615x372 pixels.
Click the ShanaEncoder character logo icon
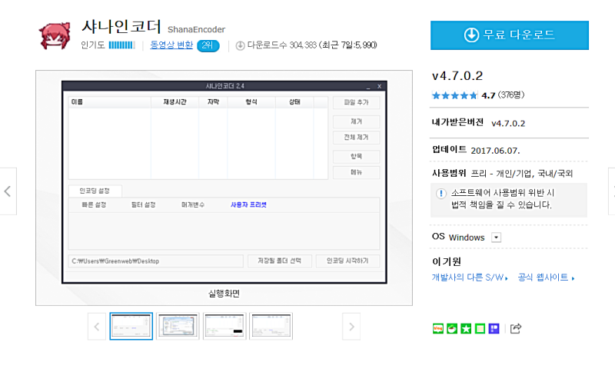pyautogui.click(x=55, y=36)
